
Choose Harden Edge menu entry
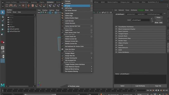77,13
